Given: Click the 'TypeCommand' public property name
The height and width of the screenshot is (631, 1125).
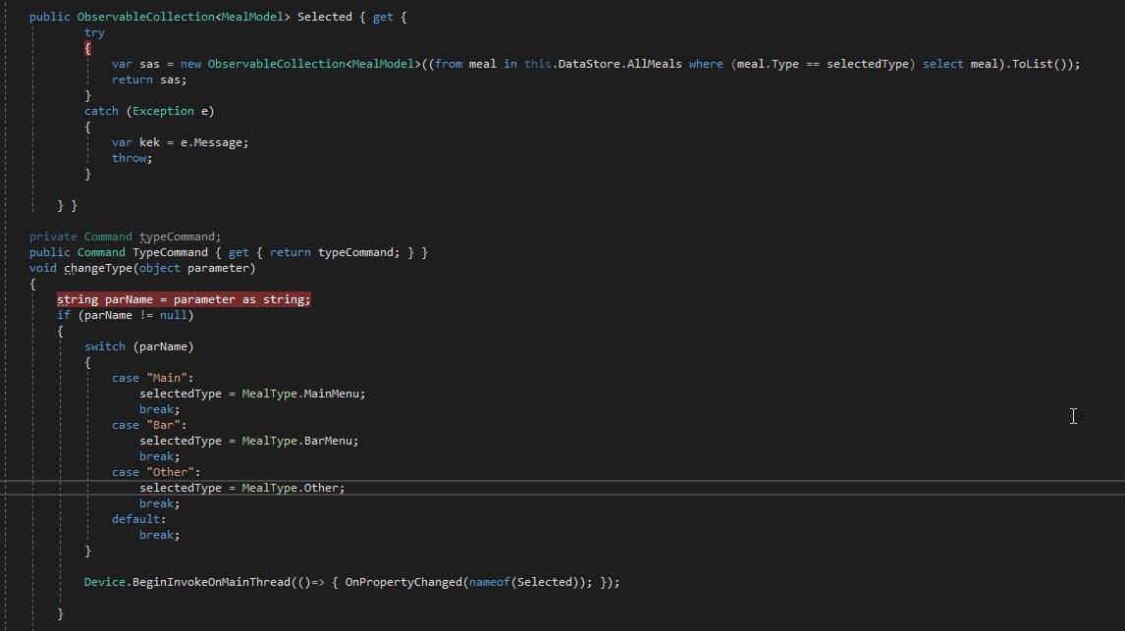Looking at the screenshot, I should click(170, 252).
